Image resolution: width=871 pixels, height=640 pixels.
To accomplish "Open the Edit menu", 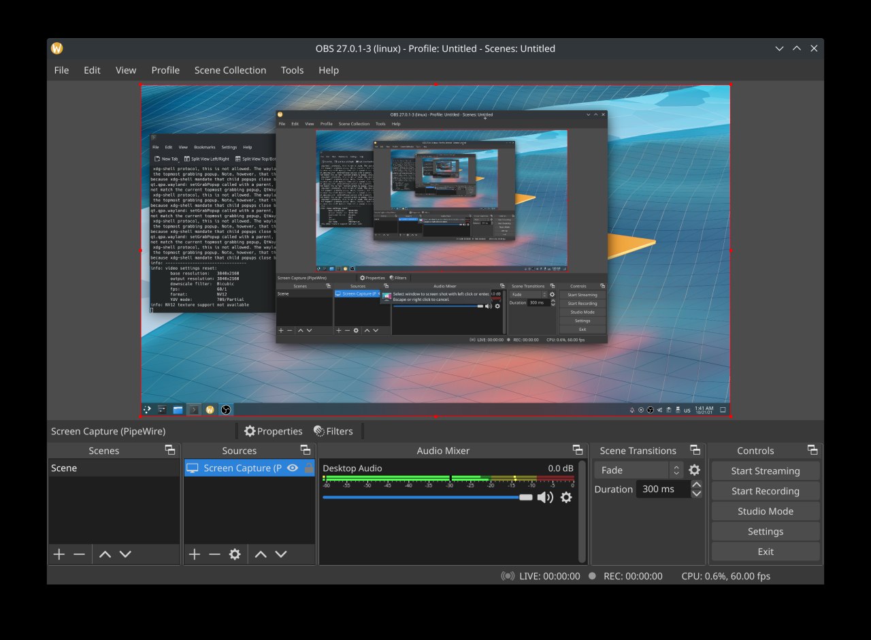I will pos(92,70).
